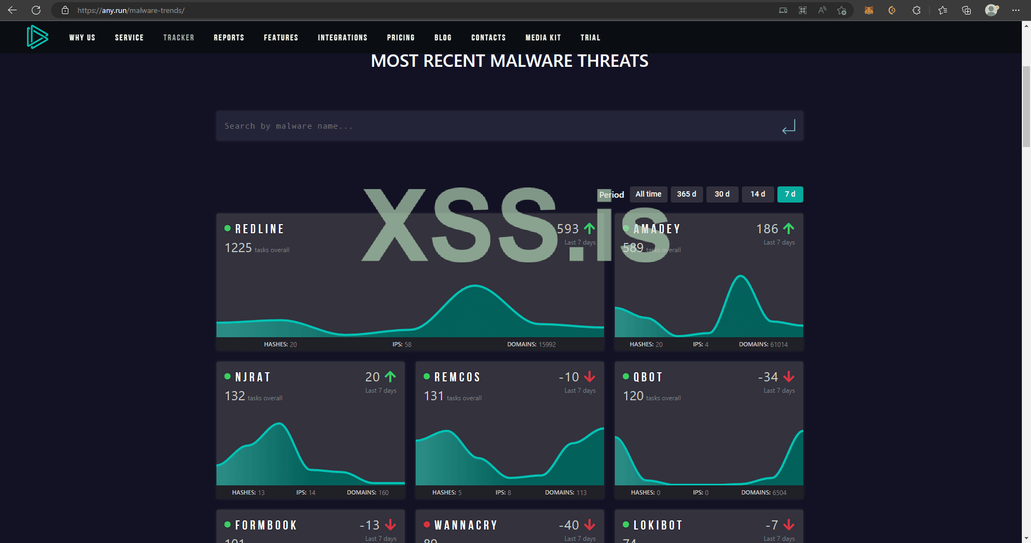The image size is (1031, 543).
Task: Open the REDLINE malware card title
Action: (259, 229)
